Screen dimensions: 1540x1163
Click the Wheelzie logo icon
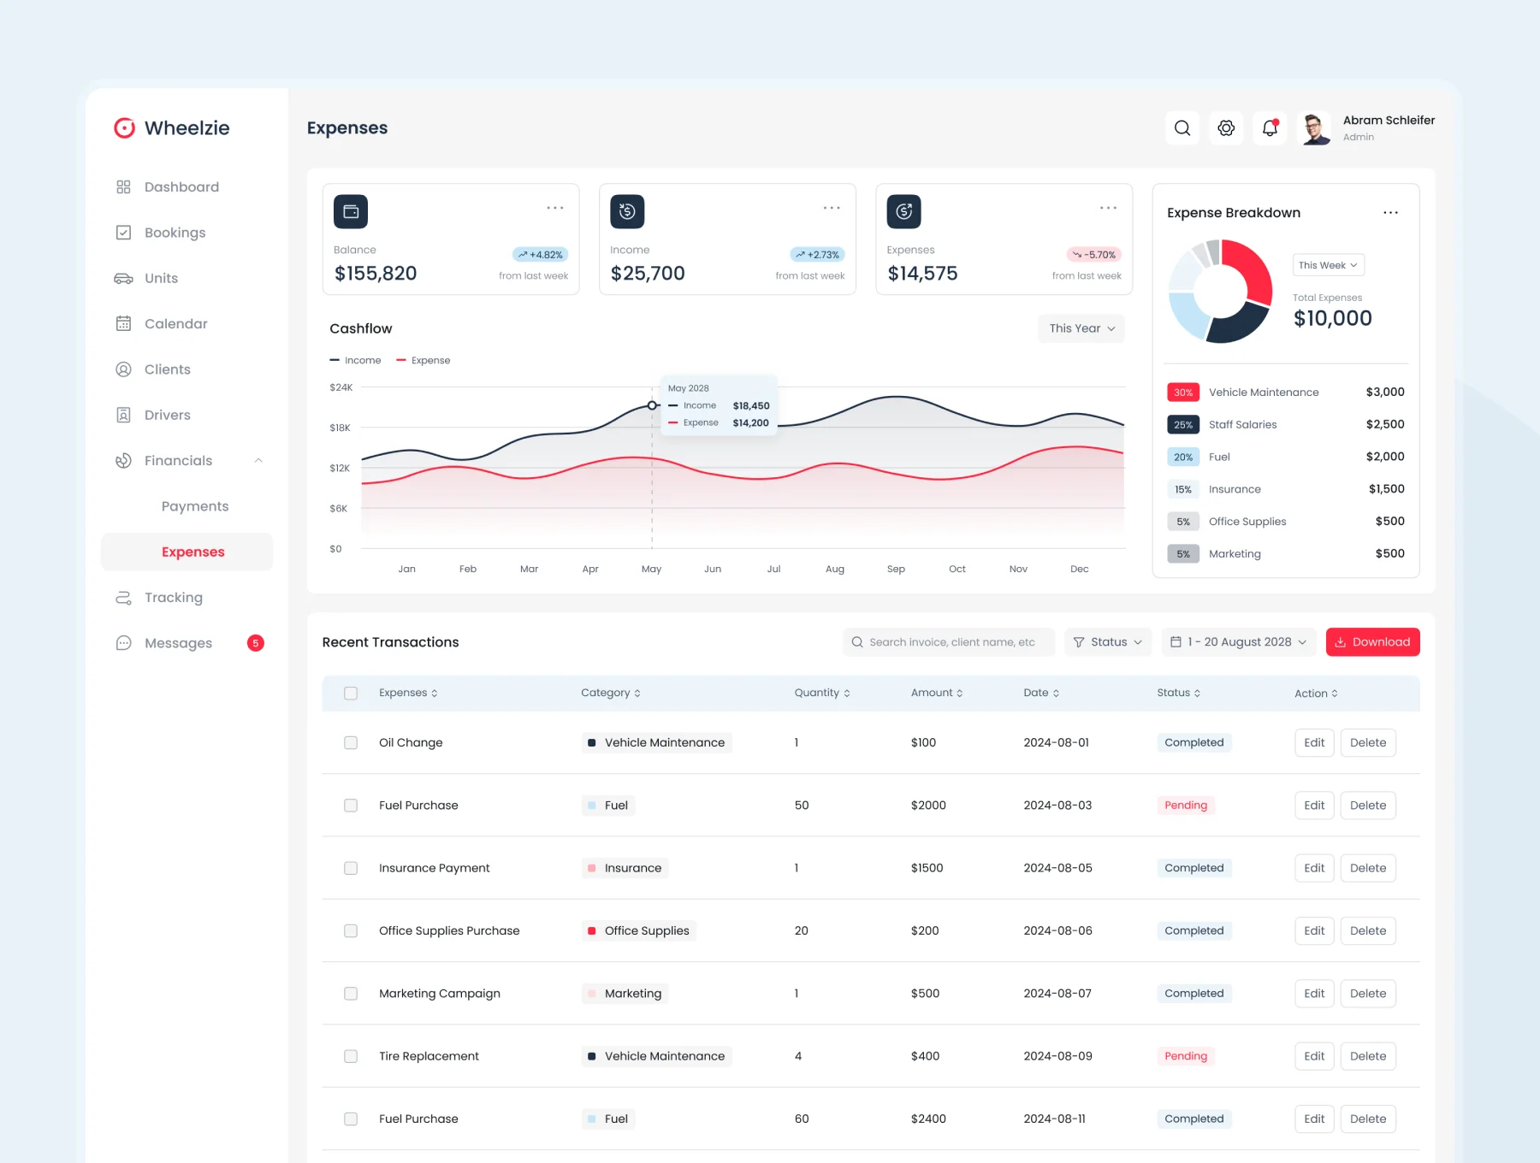click(124, 127)
